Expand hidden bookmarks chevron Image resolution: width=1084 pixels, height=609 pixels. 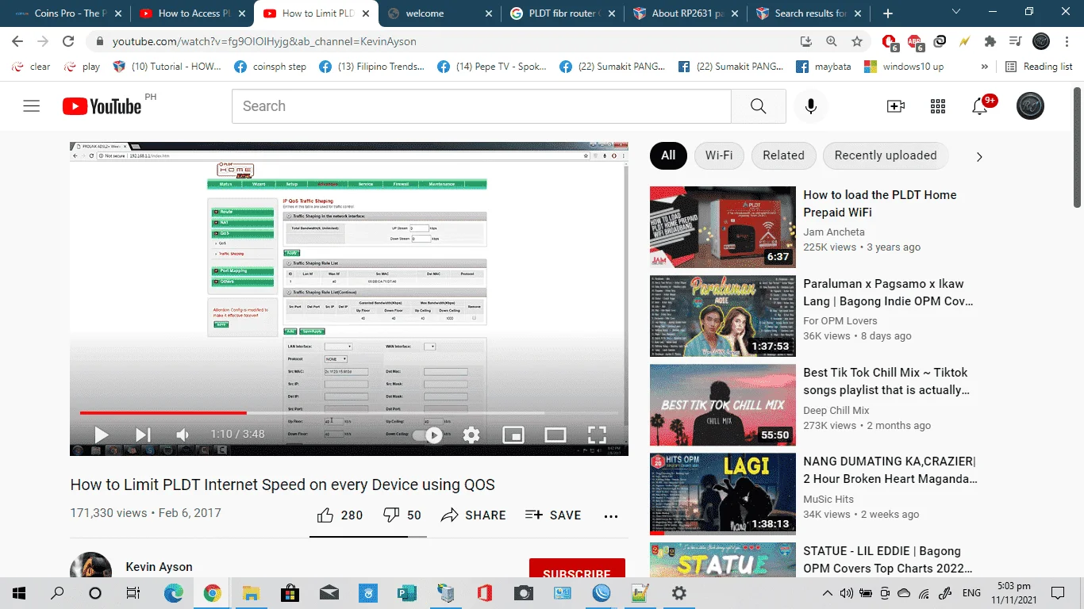tap(985, 67)
